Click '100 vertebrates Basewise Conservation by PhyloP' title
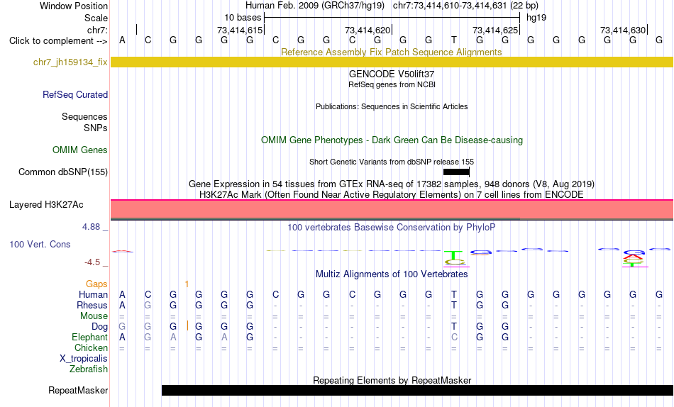The image size is (674, 407). coord(391,228)
